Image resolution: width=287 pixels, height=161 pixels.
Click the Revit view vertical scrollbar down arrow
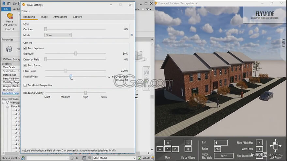pos(152,150)
